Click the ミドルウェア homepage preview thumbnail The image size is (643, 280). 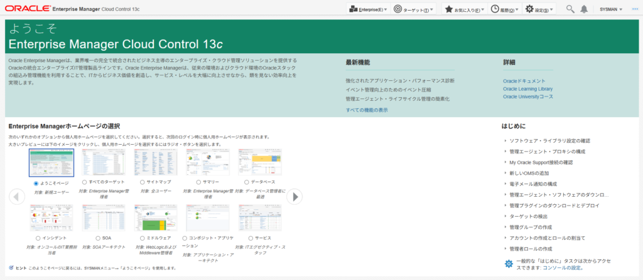tap(155, 219)
